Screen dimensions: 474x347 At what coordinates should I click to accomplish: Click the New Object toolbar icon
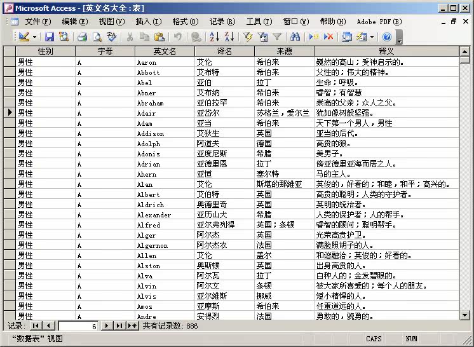pos(362,37)
